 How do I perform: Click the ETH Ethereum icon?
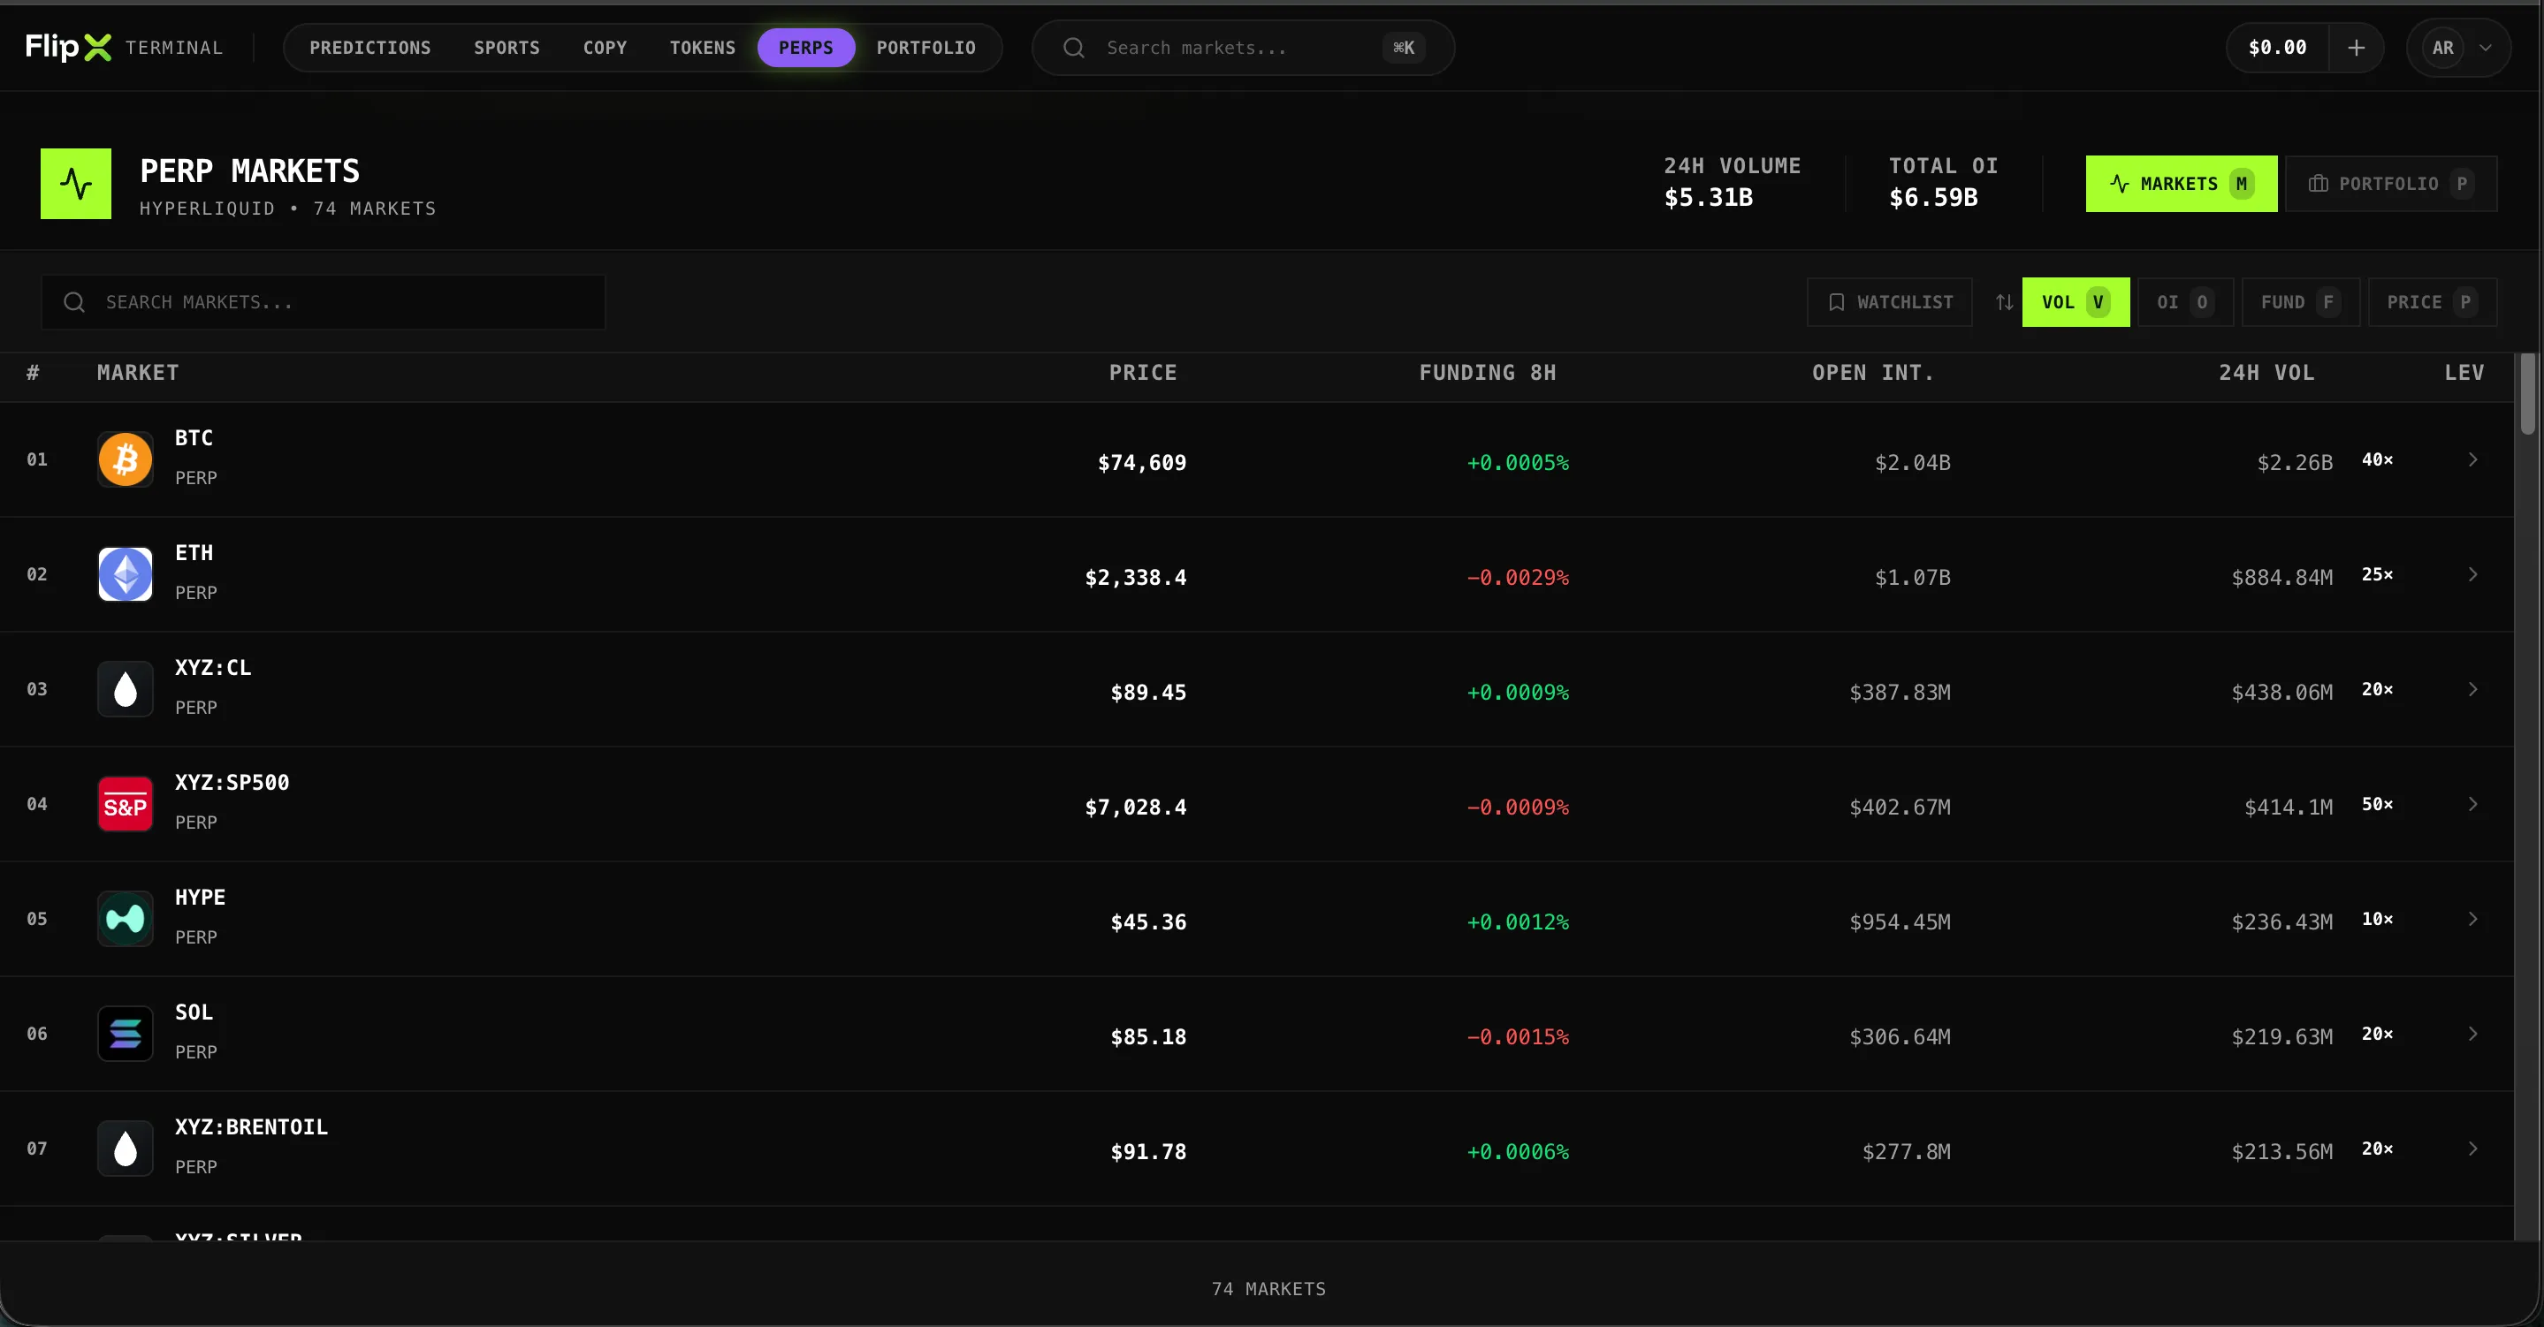[126, 573]
